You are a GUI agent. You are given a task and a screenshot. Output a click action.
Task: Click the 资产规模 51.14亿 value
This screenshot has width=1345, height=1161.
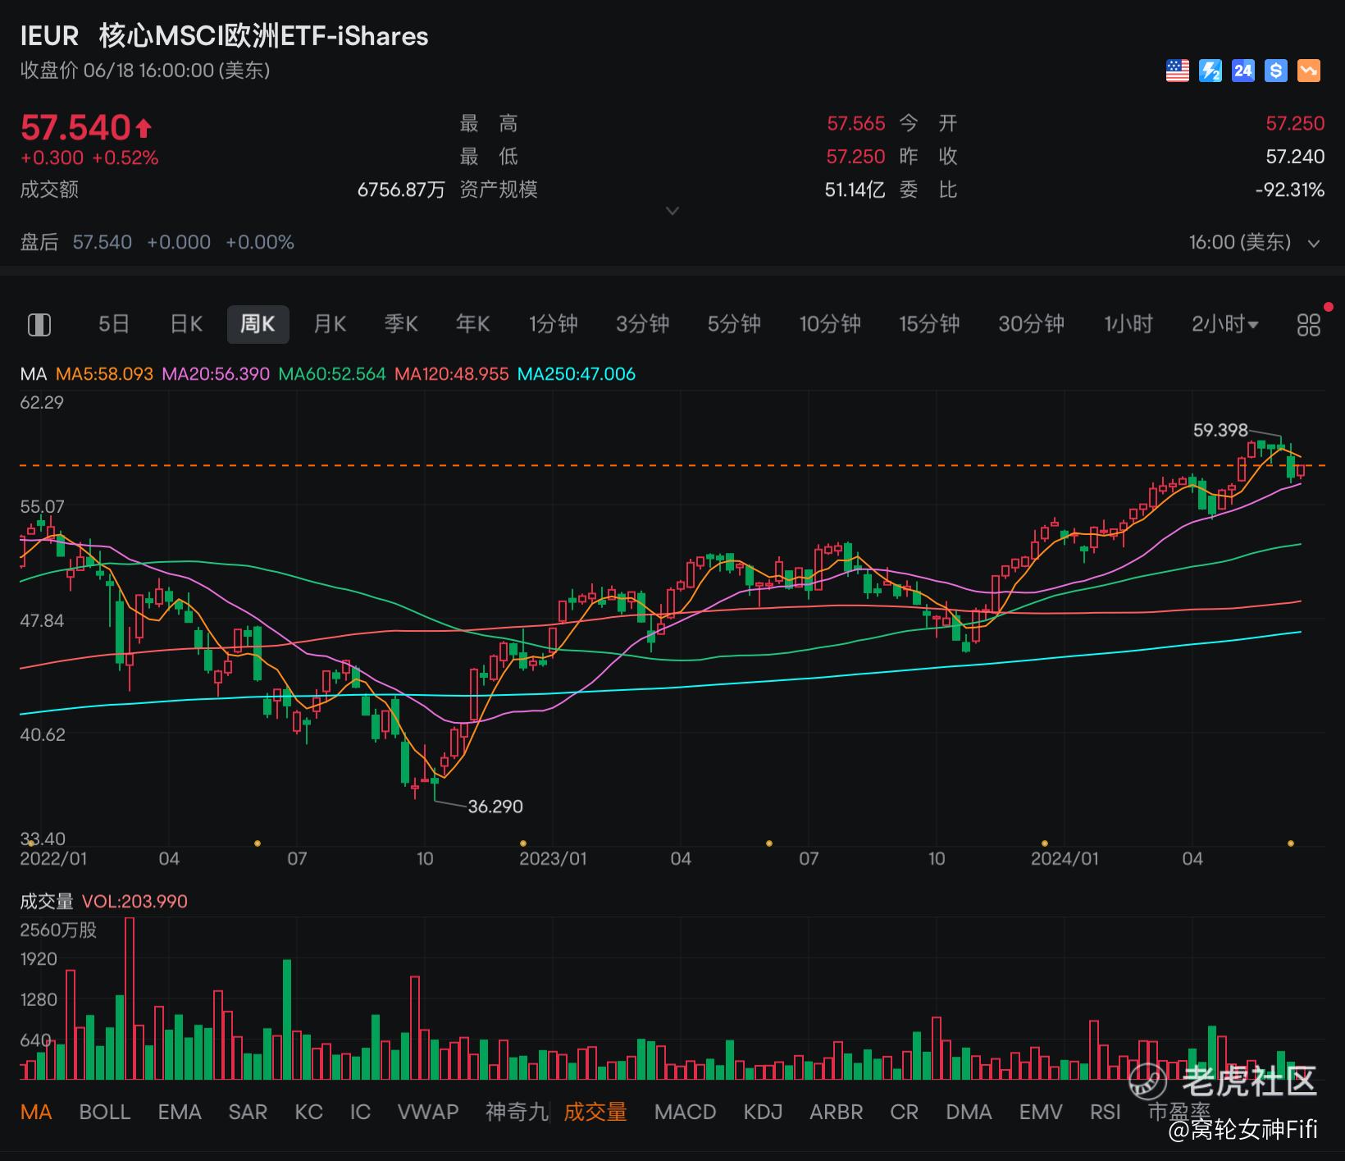855,190
